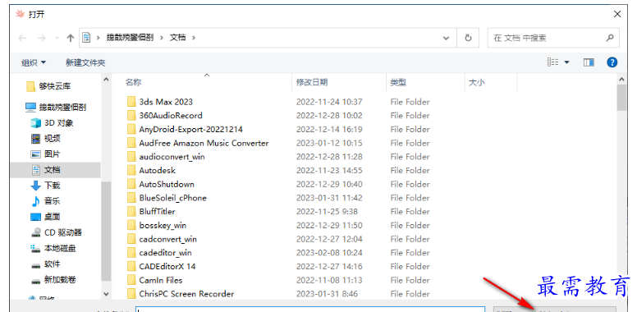Select 3D 对象 in navigation pane
This screenshot has width=637, height=312.
pos(52,122)
